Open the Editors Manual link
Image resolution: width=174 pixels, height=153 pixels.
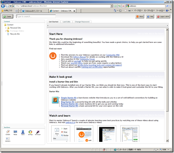click(79, 57)
